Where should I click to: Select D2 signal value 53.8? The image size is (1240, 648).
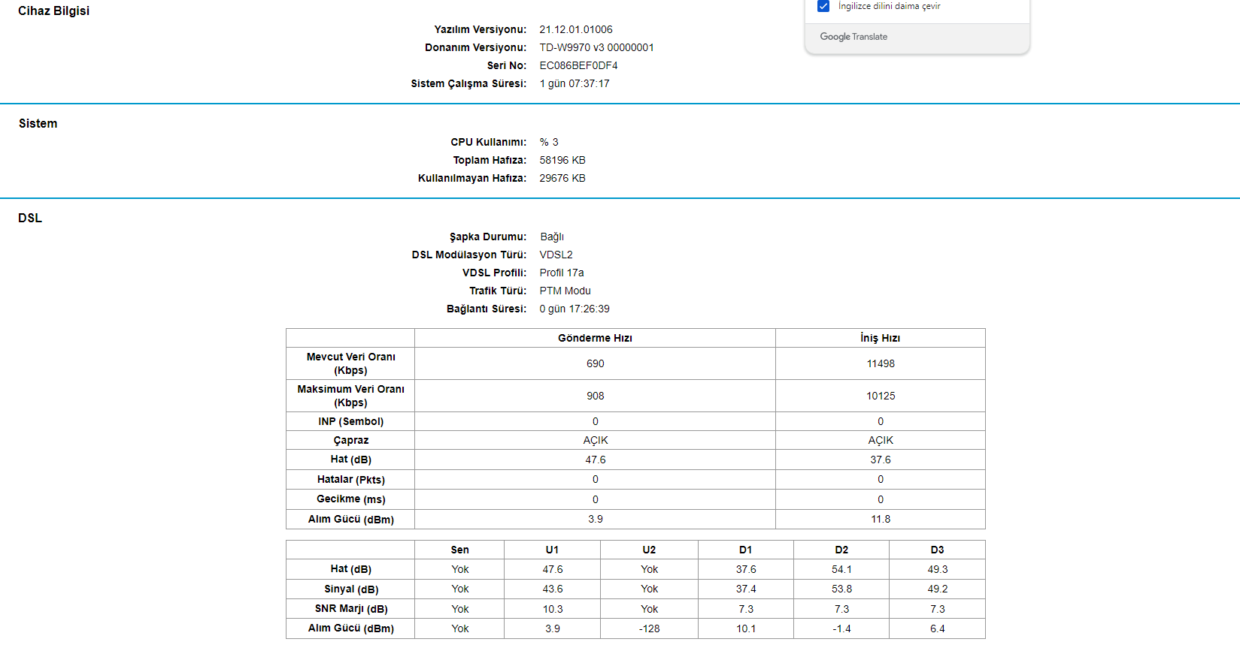[x=841, y=589]
